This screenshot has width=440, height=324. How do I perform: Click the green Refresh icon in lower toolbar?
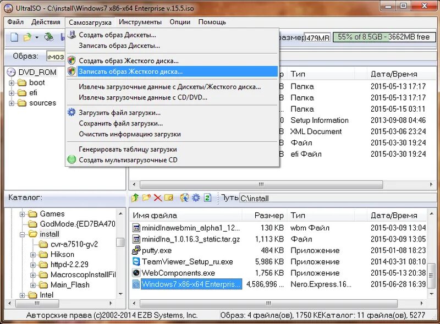[x=207, y=197]
